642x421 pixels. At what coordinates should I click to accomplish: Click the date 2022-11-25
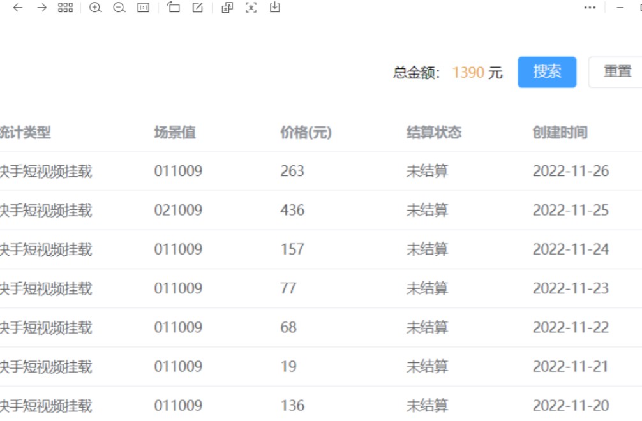pos(571,211)
